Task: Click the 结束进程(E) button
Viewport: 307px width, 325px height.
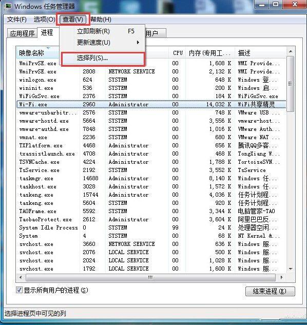Action: tap(270, 291)
